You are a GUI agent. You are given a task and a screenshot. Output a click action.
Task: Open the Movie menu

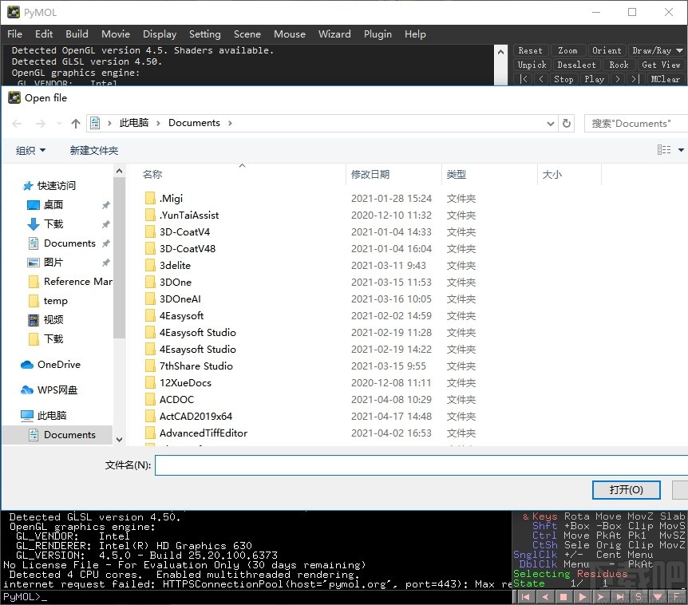point(116,34)
